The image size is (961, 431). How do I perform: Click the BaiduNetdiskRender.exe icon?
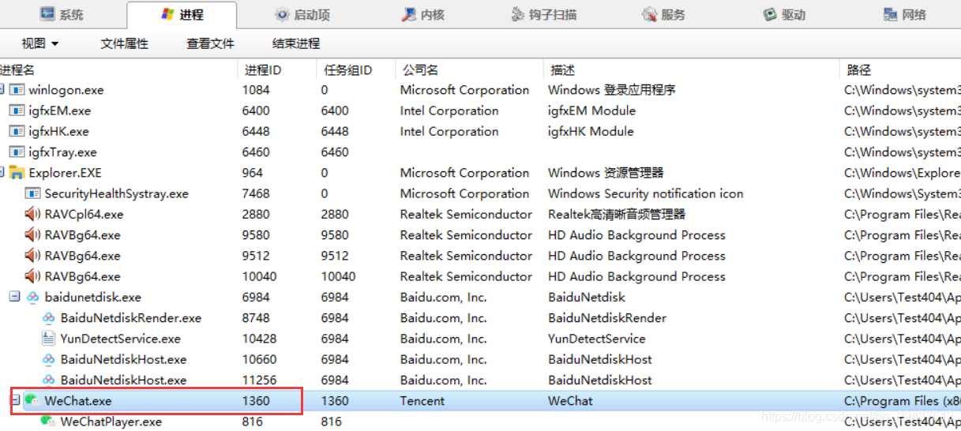[x=49, y=318]
